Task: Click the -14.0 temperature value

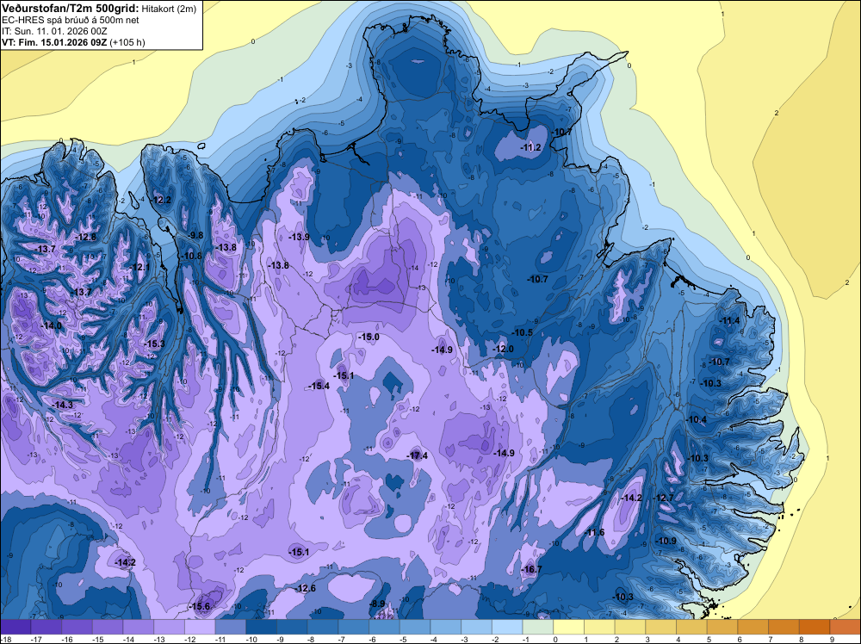Action: point(52,325)
